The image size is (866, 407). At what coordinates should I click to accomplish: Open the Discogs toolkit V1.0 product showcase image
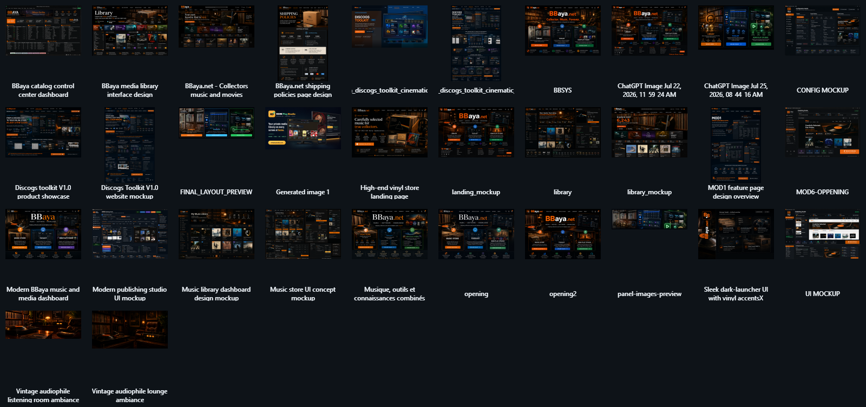pyautogui.click(x=43, y=132)
